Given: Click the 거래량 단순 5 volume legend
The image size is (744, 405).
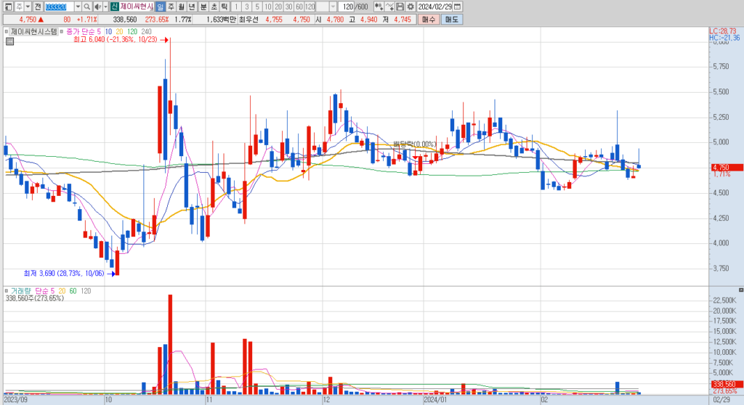Looking at the screenshot, I should pos(32,291).
